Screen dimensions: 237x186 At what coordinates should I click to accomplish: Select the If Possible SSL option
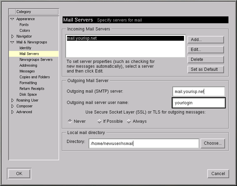click(99, 121)
